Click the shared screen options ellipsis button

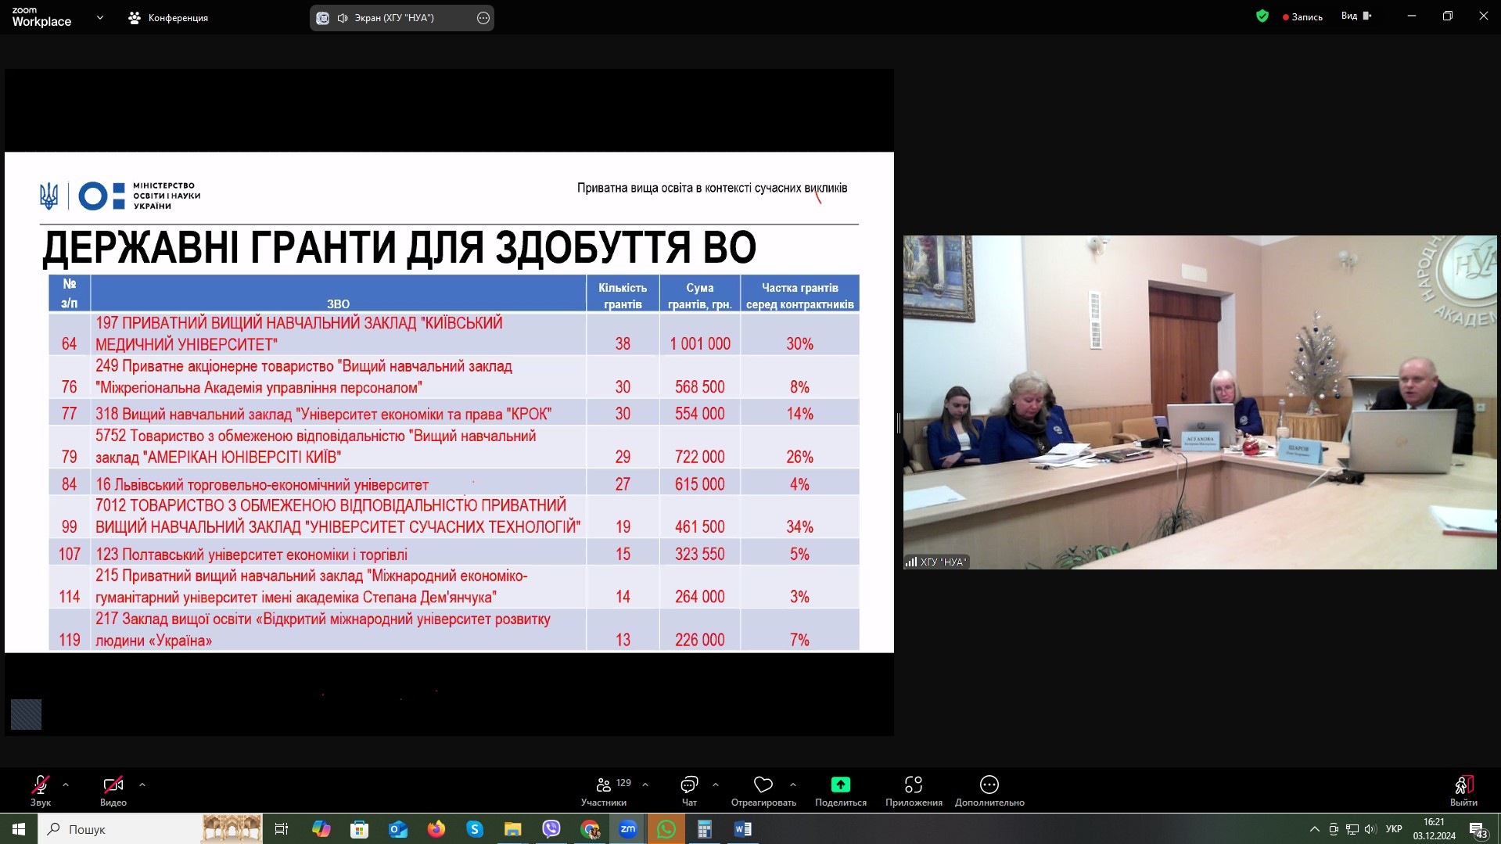pyautogui.click(x=483, y=18)
